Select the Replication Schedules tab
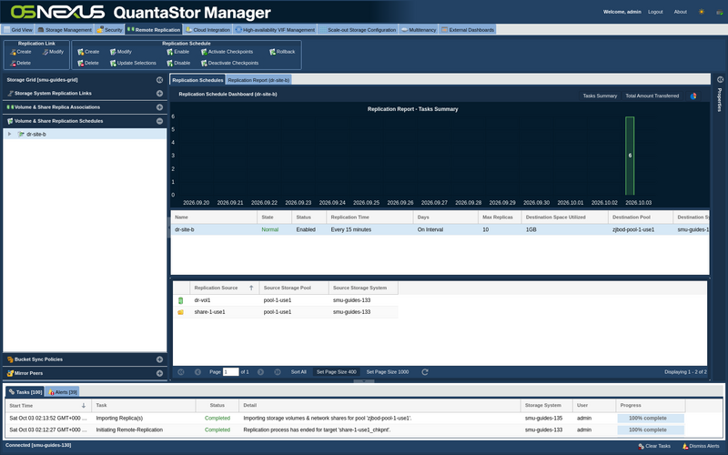The width and height of the screenshot is (728, 455). pyautogui.click(x=197, y=80)
